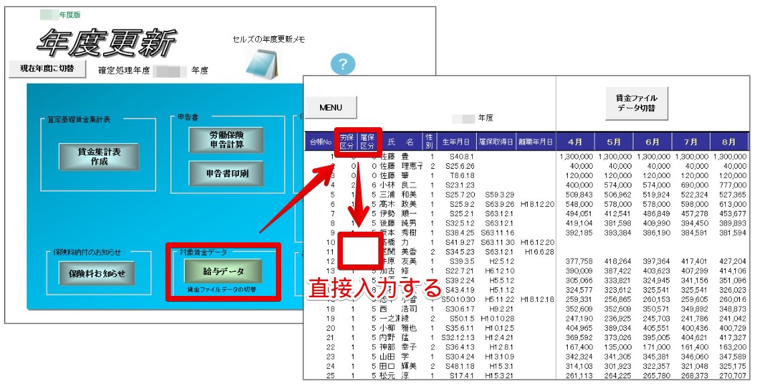Screen dimensions: 762x391
Task: Click the name cell 三浦 和美
Action: point(398,195)
